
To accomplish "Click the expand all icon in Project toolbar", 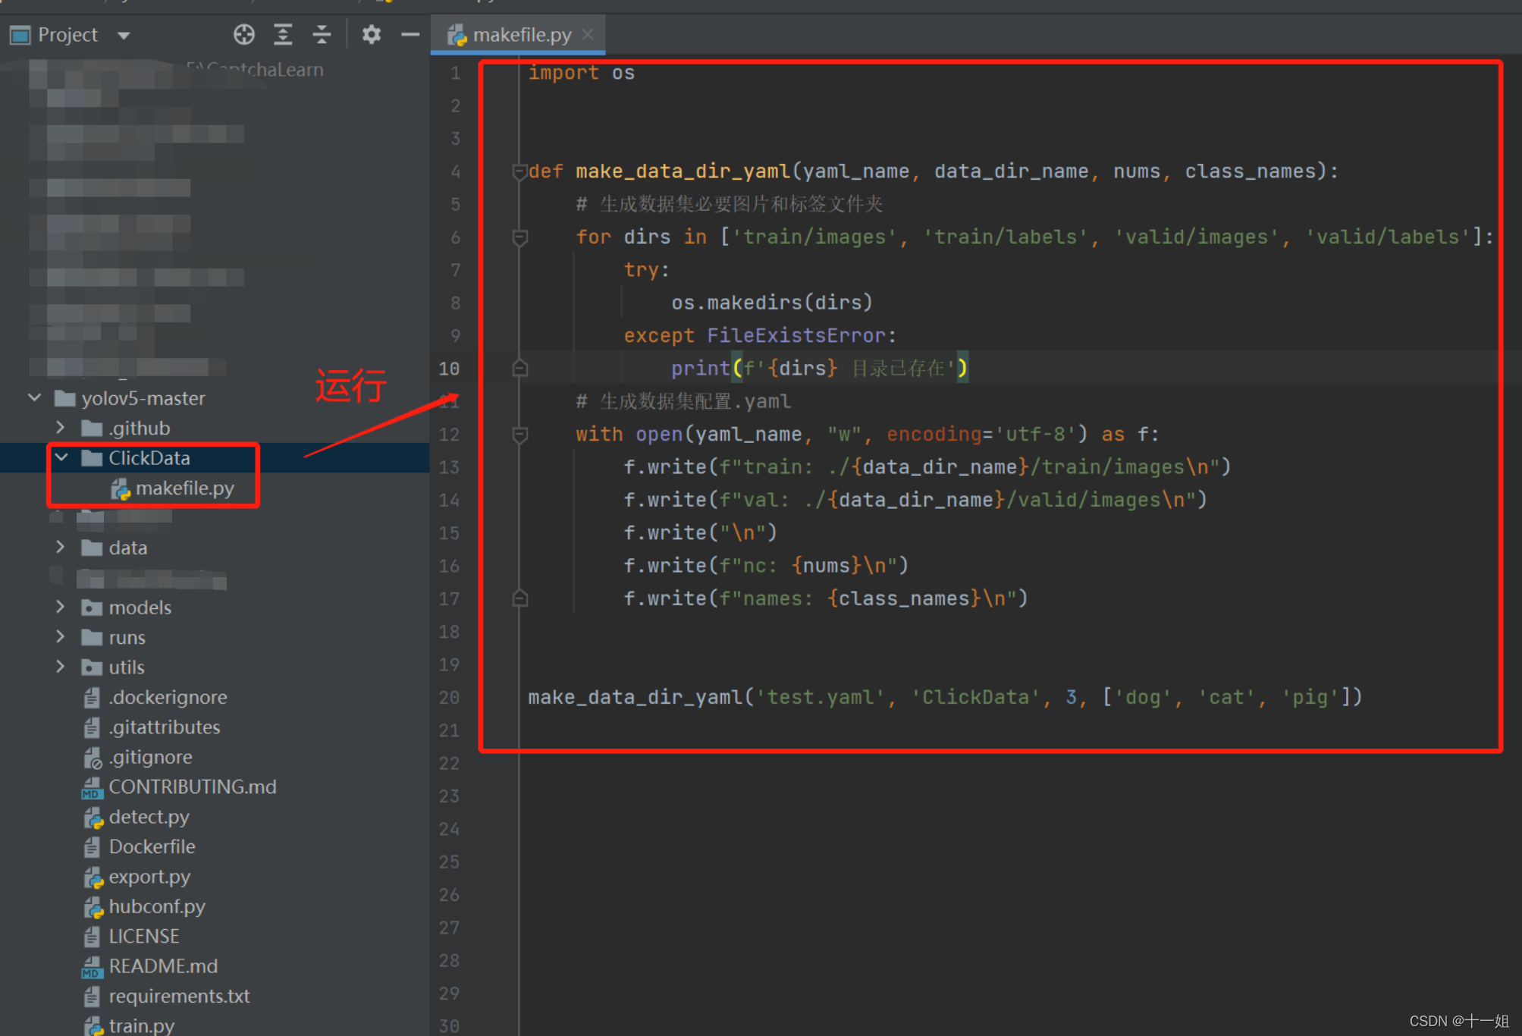I will (283, 34).
